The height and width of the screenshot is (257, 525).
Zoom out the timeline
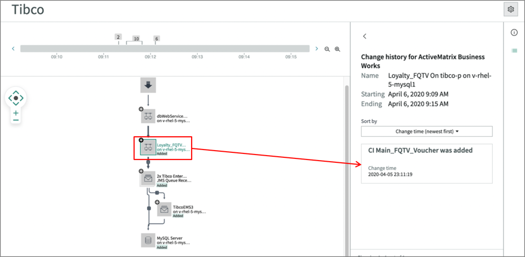click(327, 49)
